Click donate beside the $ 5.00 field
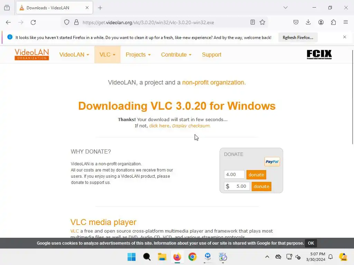Viewport: 354px width, 265px height. click(261, 186)
